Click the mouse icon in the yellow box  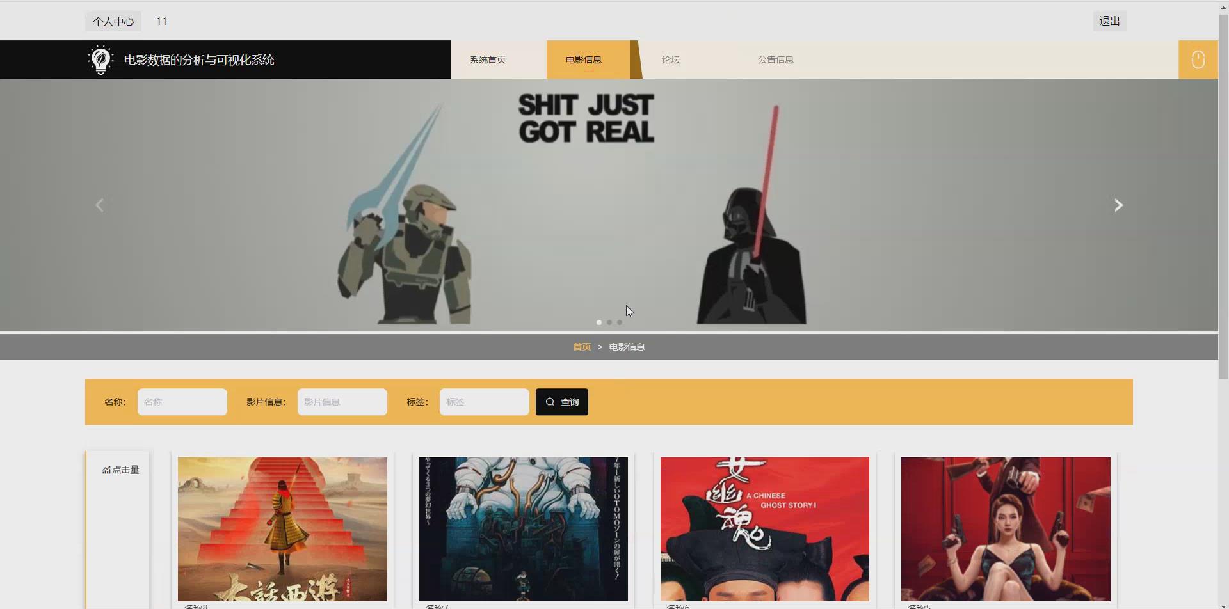click(x=1198, y=59)
